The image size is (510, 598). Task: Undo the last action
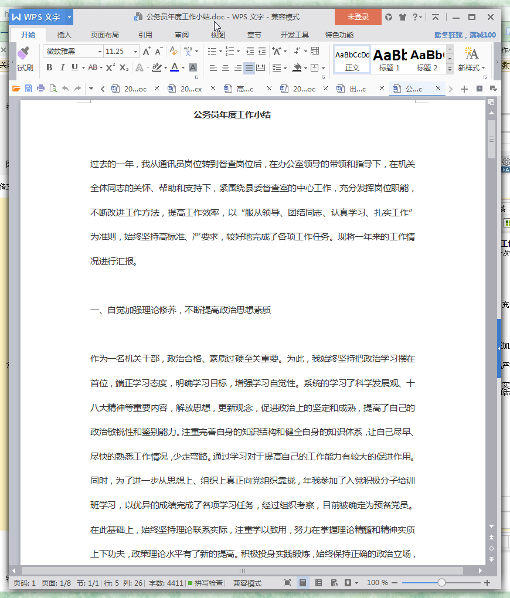pos(65,89)
